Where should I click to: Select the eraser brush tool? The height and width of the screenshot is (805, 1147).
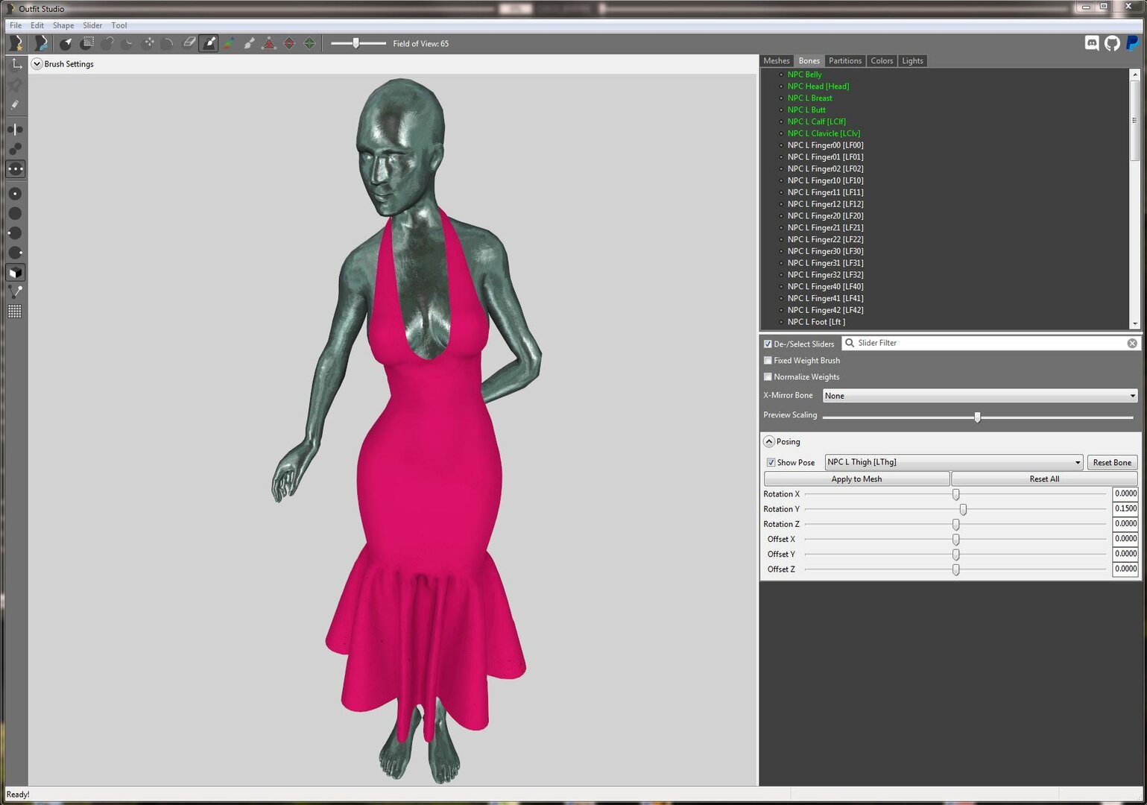(189, 43)
